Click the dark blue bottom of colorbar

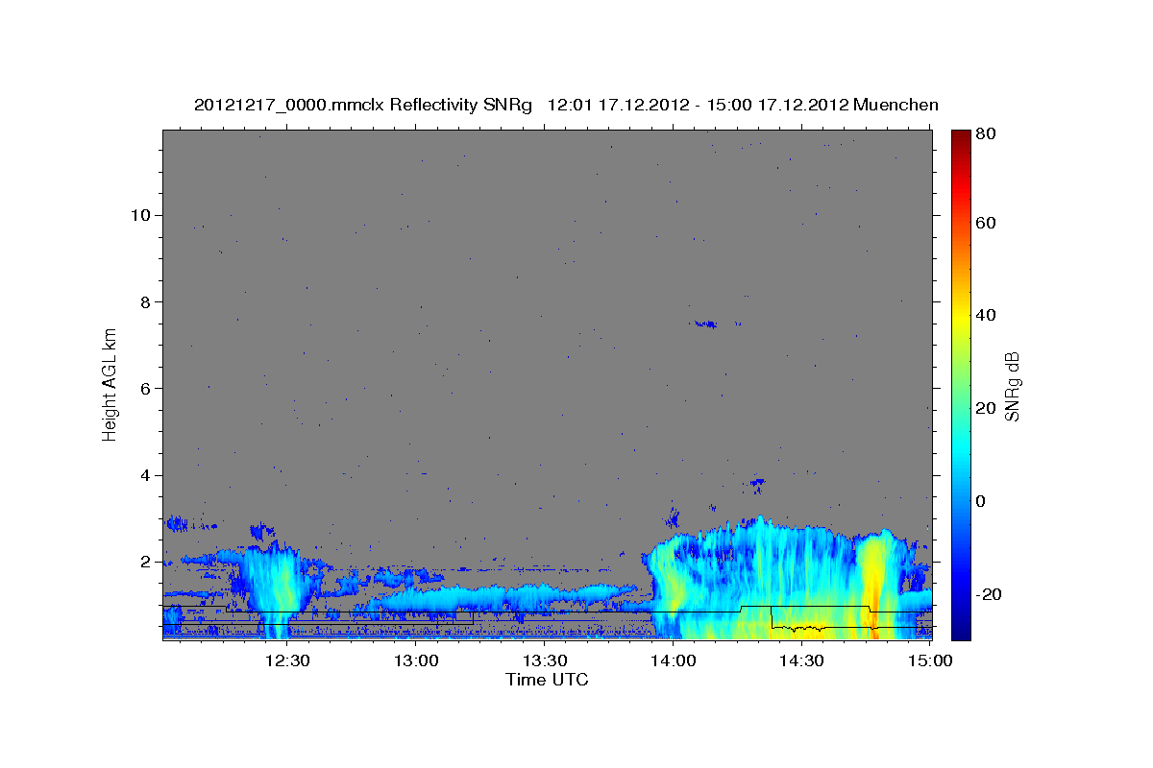(x=962, y=629)
